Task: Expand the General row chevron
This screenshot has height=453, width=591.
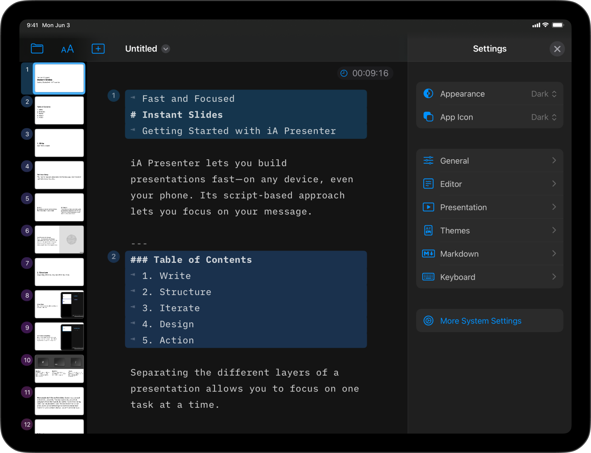Action: click(554, 160)
